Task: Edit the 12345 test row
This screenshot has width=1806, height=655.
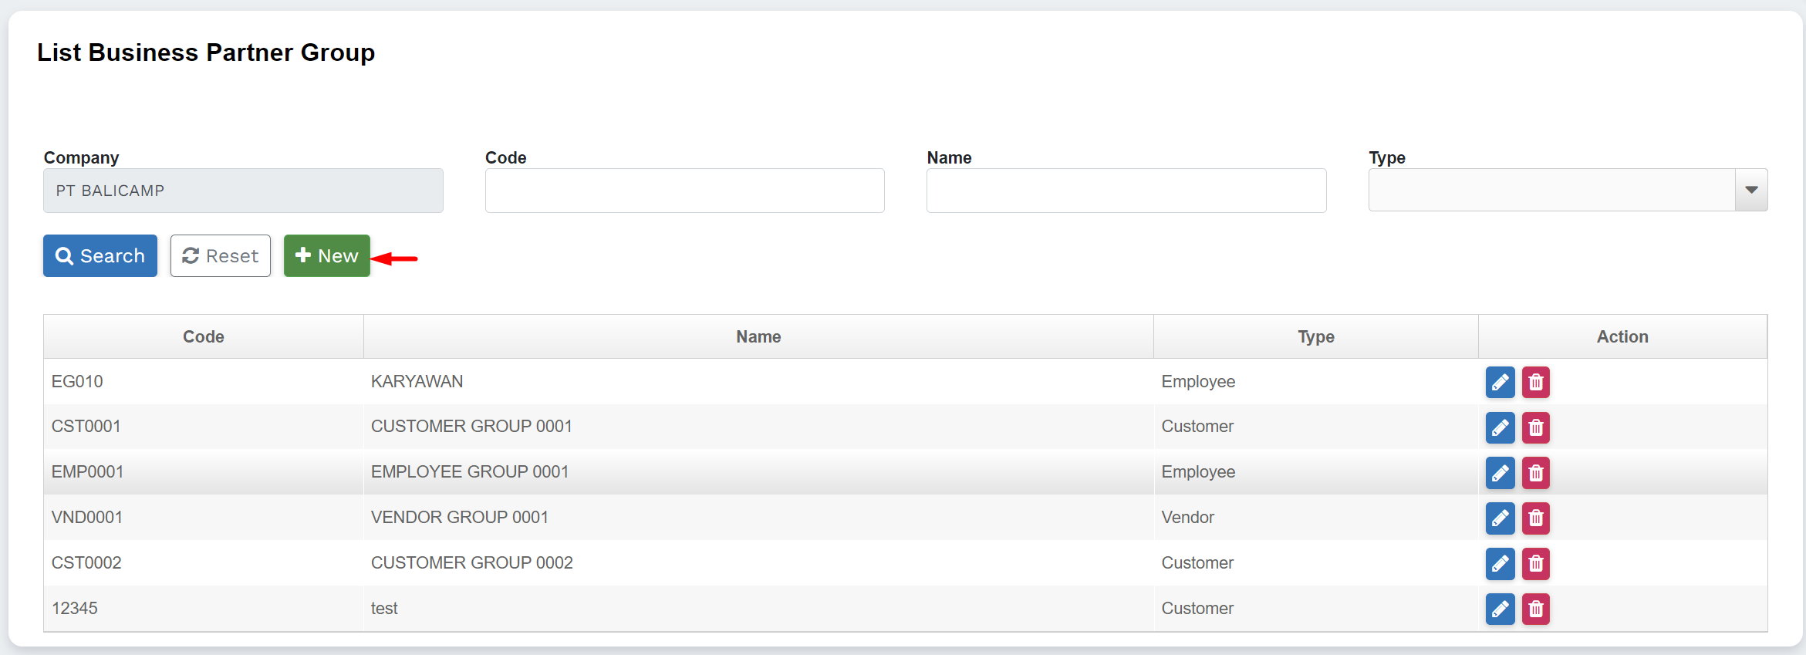Action: [1500, 609]
